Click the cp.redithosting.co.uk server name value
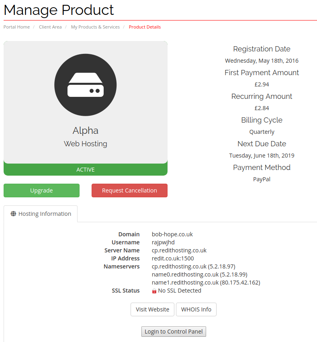317x342 pixels. 179,250
